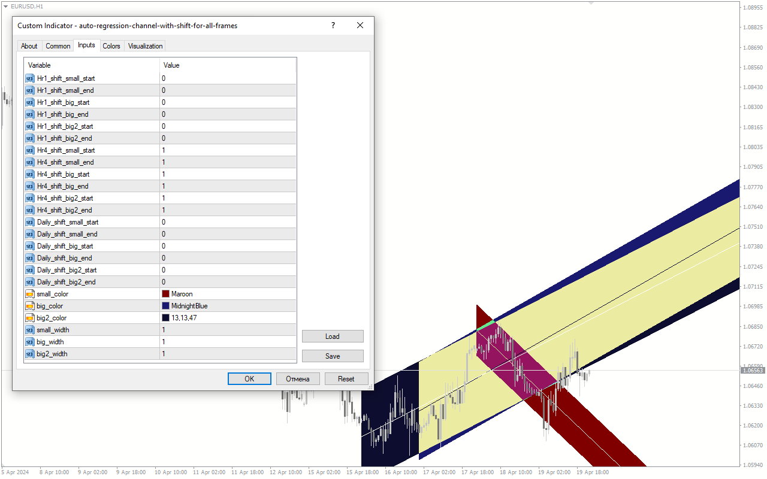Click the Daily_shift_big_end variable icon
The width and height of the screenshot is (767, 479).
pyautogui.click(x=30, y=258)
